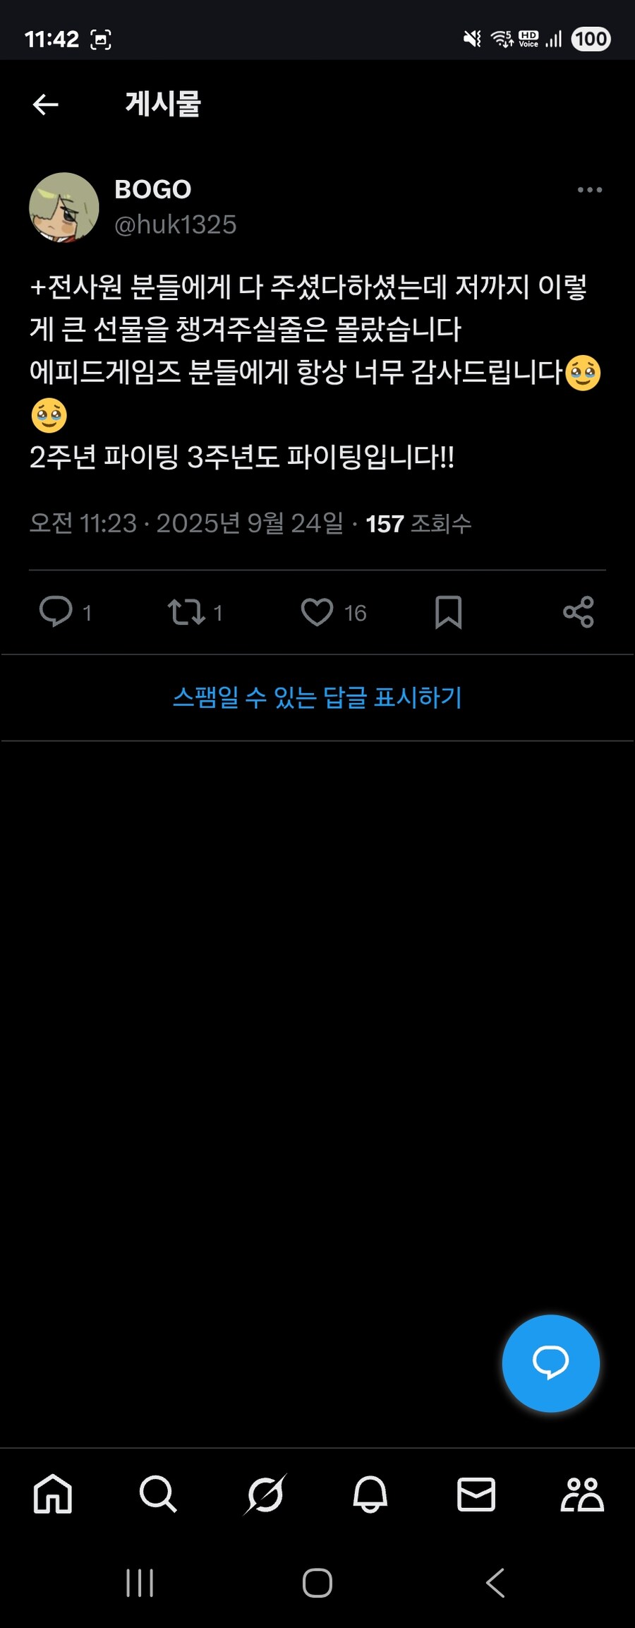The width and height of the screenshot is (635, 1628).
Task: Open Android recent apps button
Action: click(140, 1583)
